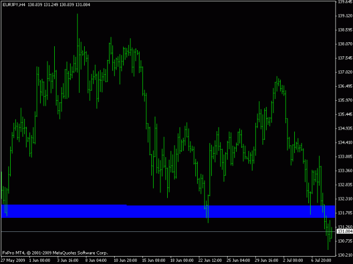Click the 135.970 price axis label
Screen dimensions: 353x264
click(x=345, y=100)
